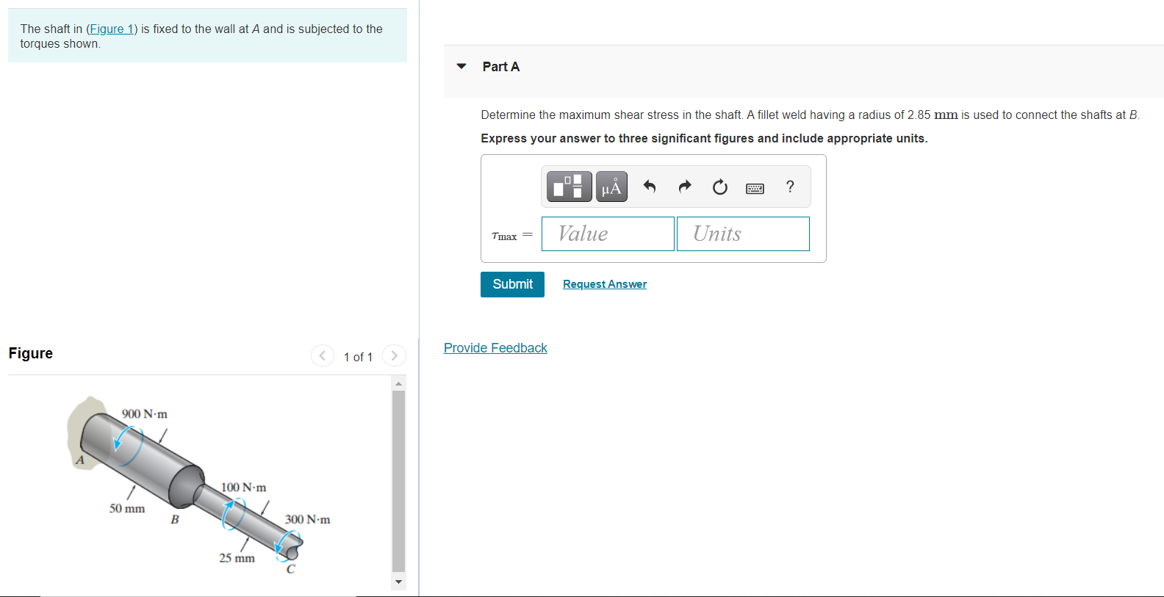Open the Provide Feedback link

pos(495,348)
